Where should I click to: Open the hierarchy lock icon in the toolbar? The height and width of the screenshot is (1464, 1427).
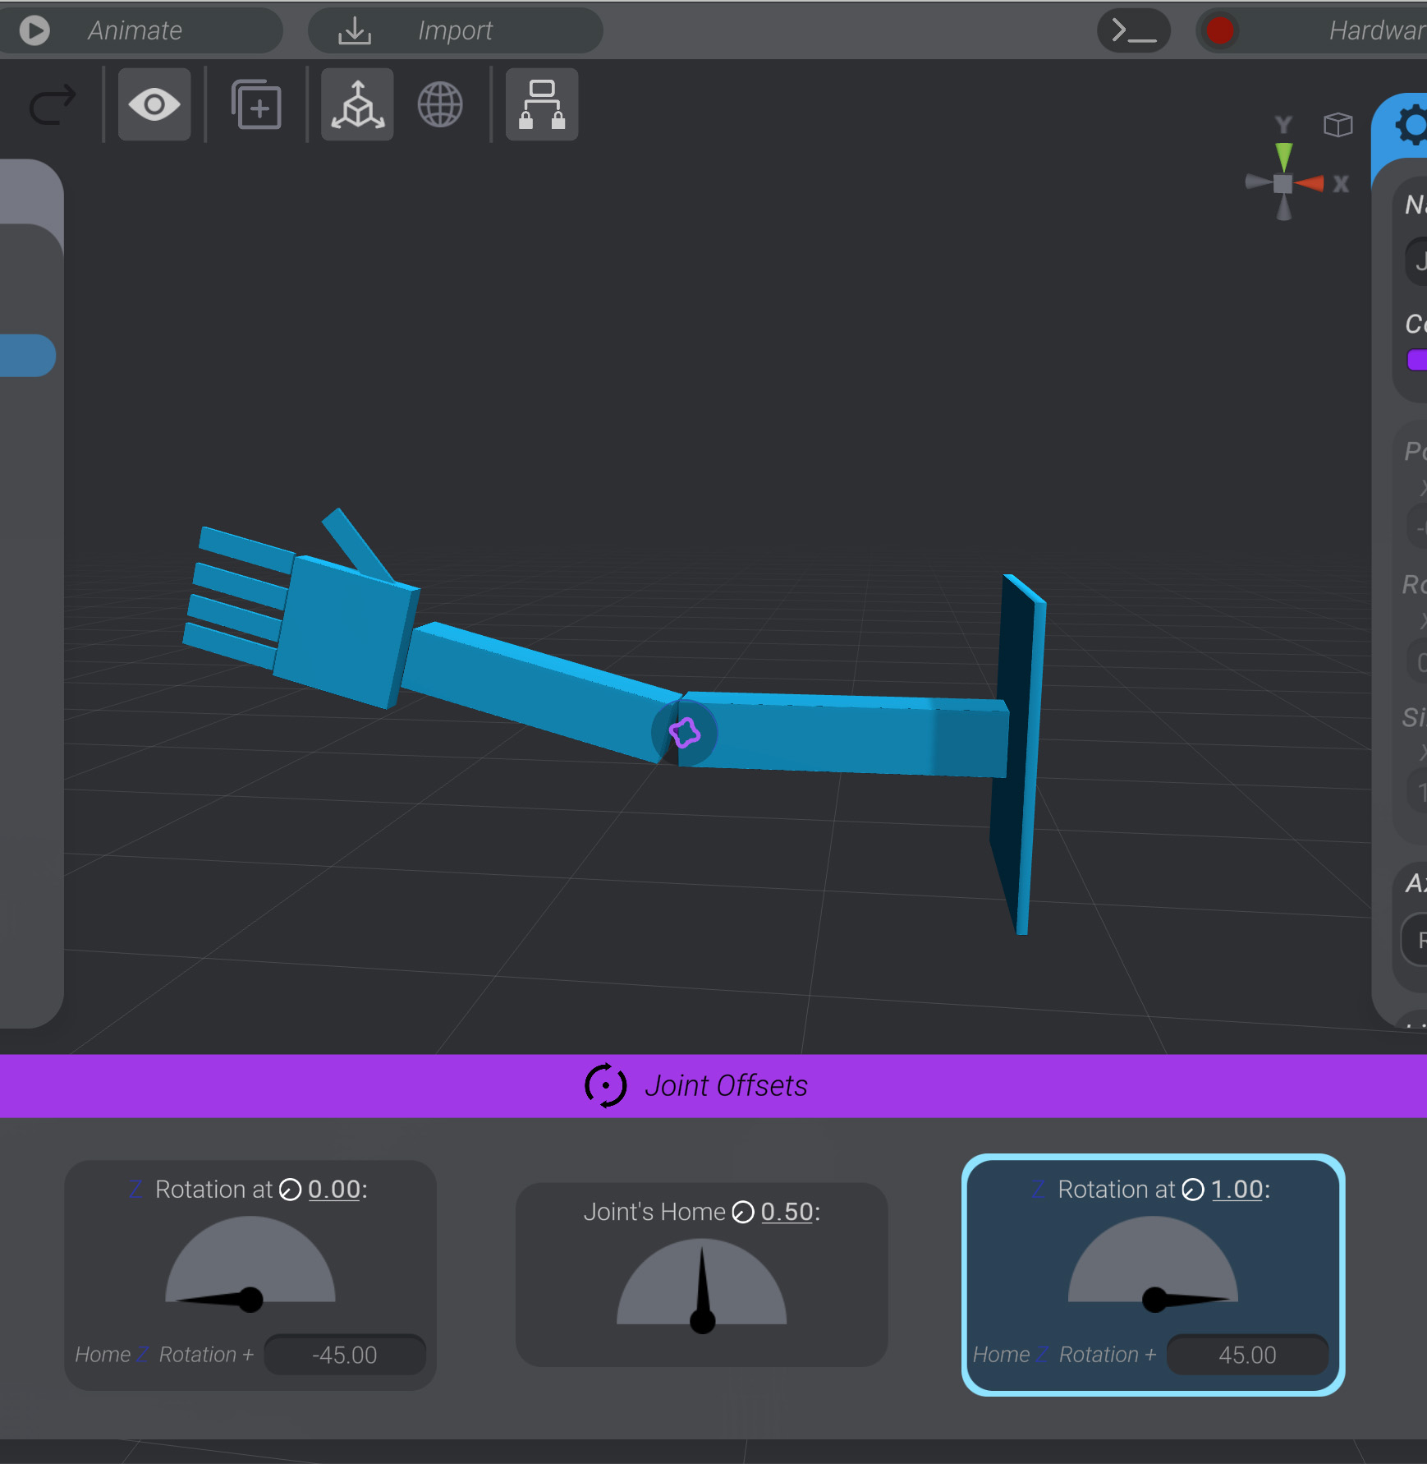(540, 104)
